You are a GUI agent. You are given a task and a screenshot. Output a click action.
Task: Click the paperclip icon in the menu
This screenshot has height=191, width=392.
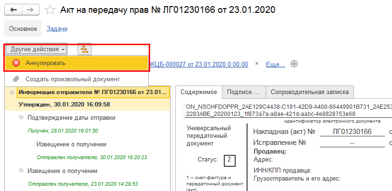point(16,79)
